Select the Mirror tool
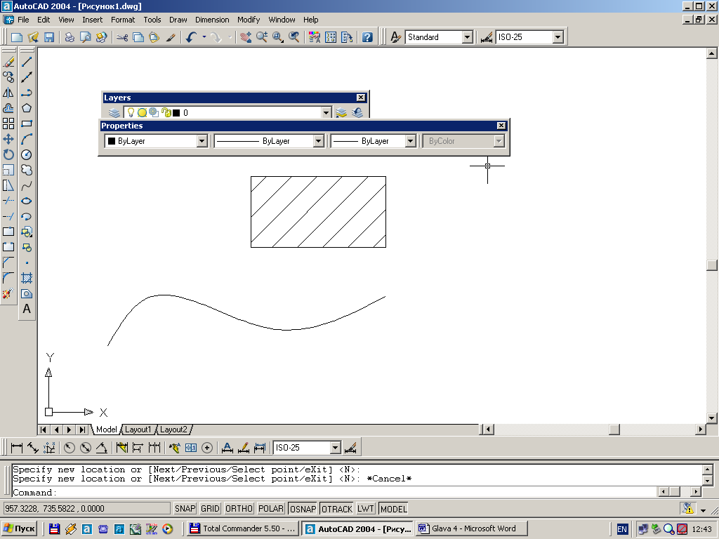Screen dimensions: 719x539 pos(8,93)
